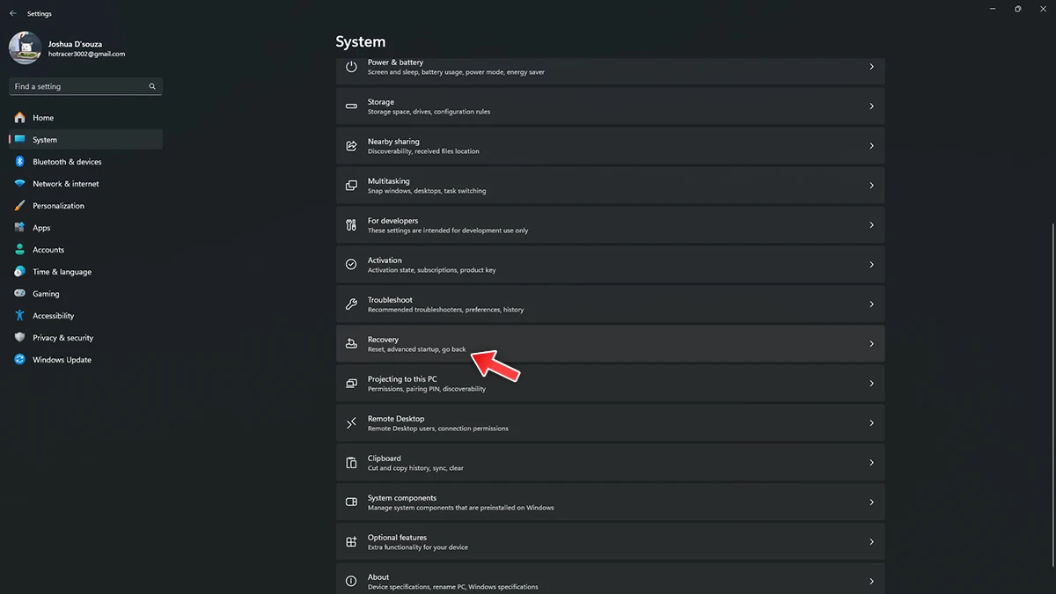Open Network & internet section label

coord(66,184)
